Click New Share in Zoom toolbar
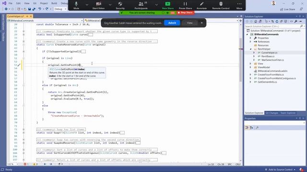Screen dimensions: 307x172 [x=167, y=5]
